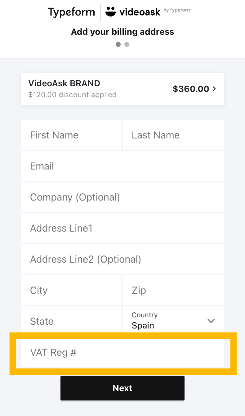Click the Address Line2 (Optional) input
The image size is (245, 416).
(122, 259)
